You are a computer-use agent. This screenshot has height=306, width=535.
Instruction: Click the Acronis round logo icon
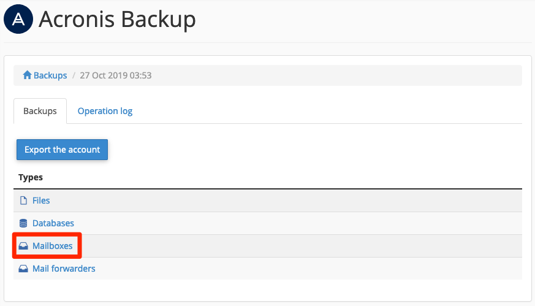tap(18, 19)
